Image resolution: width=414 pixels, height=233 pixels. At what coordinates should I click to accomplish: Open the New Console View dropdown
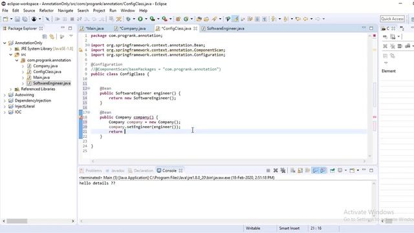pos(358,170)
